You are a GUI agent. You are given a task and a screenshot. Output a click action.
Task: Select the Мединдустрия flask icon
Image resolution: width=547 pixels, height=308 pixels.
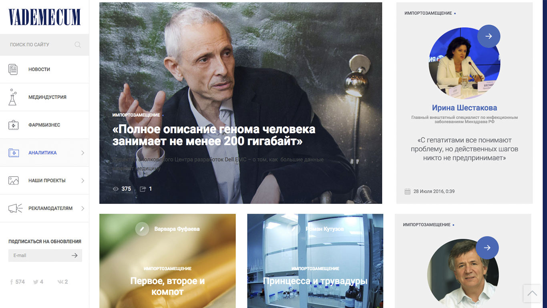[13, 97]
